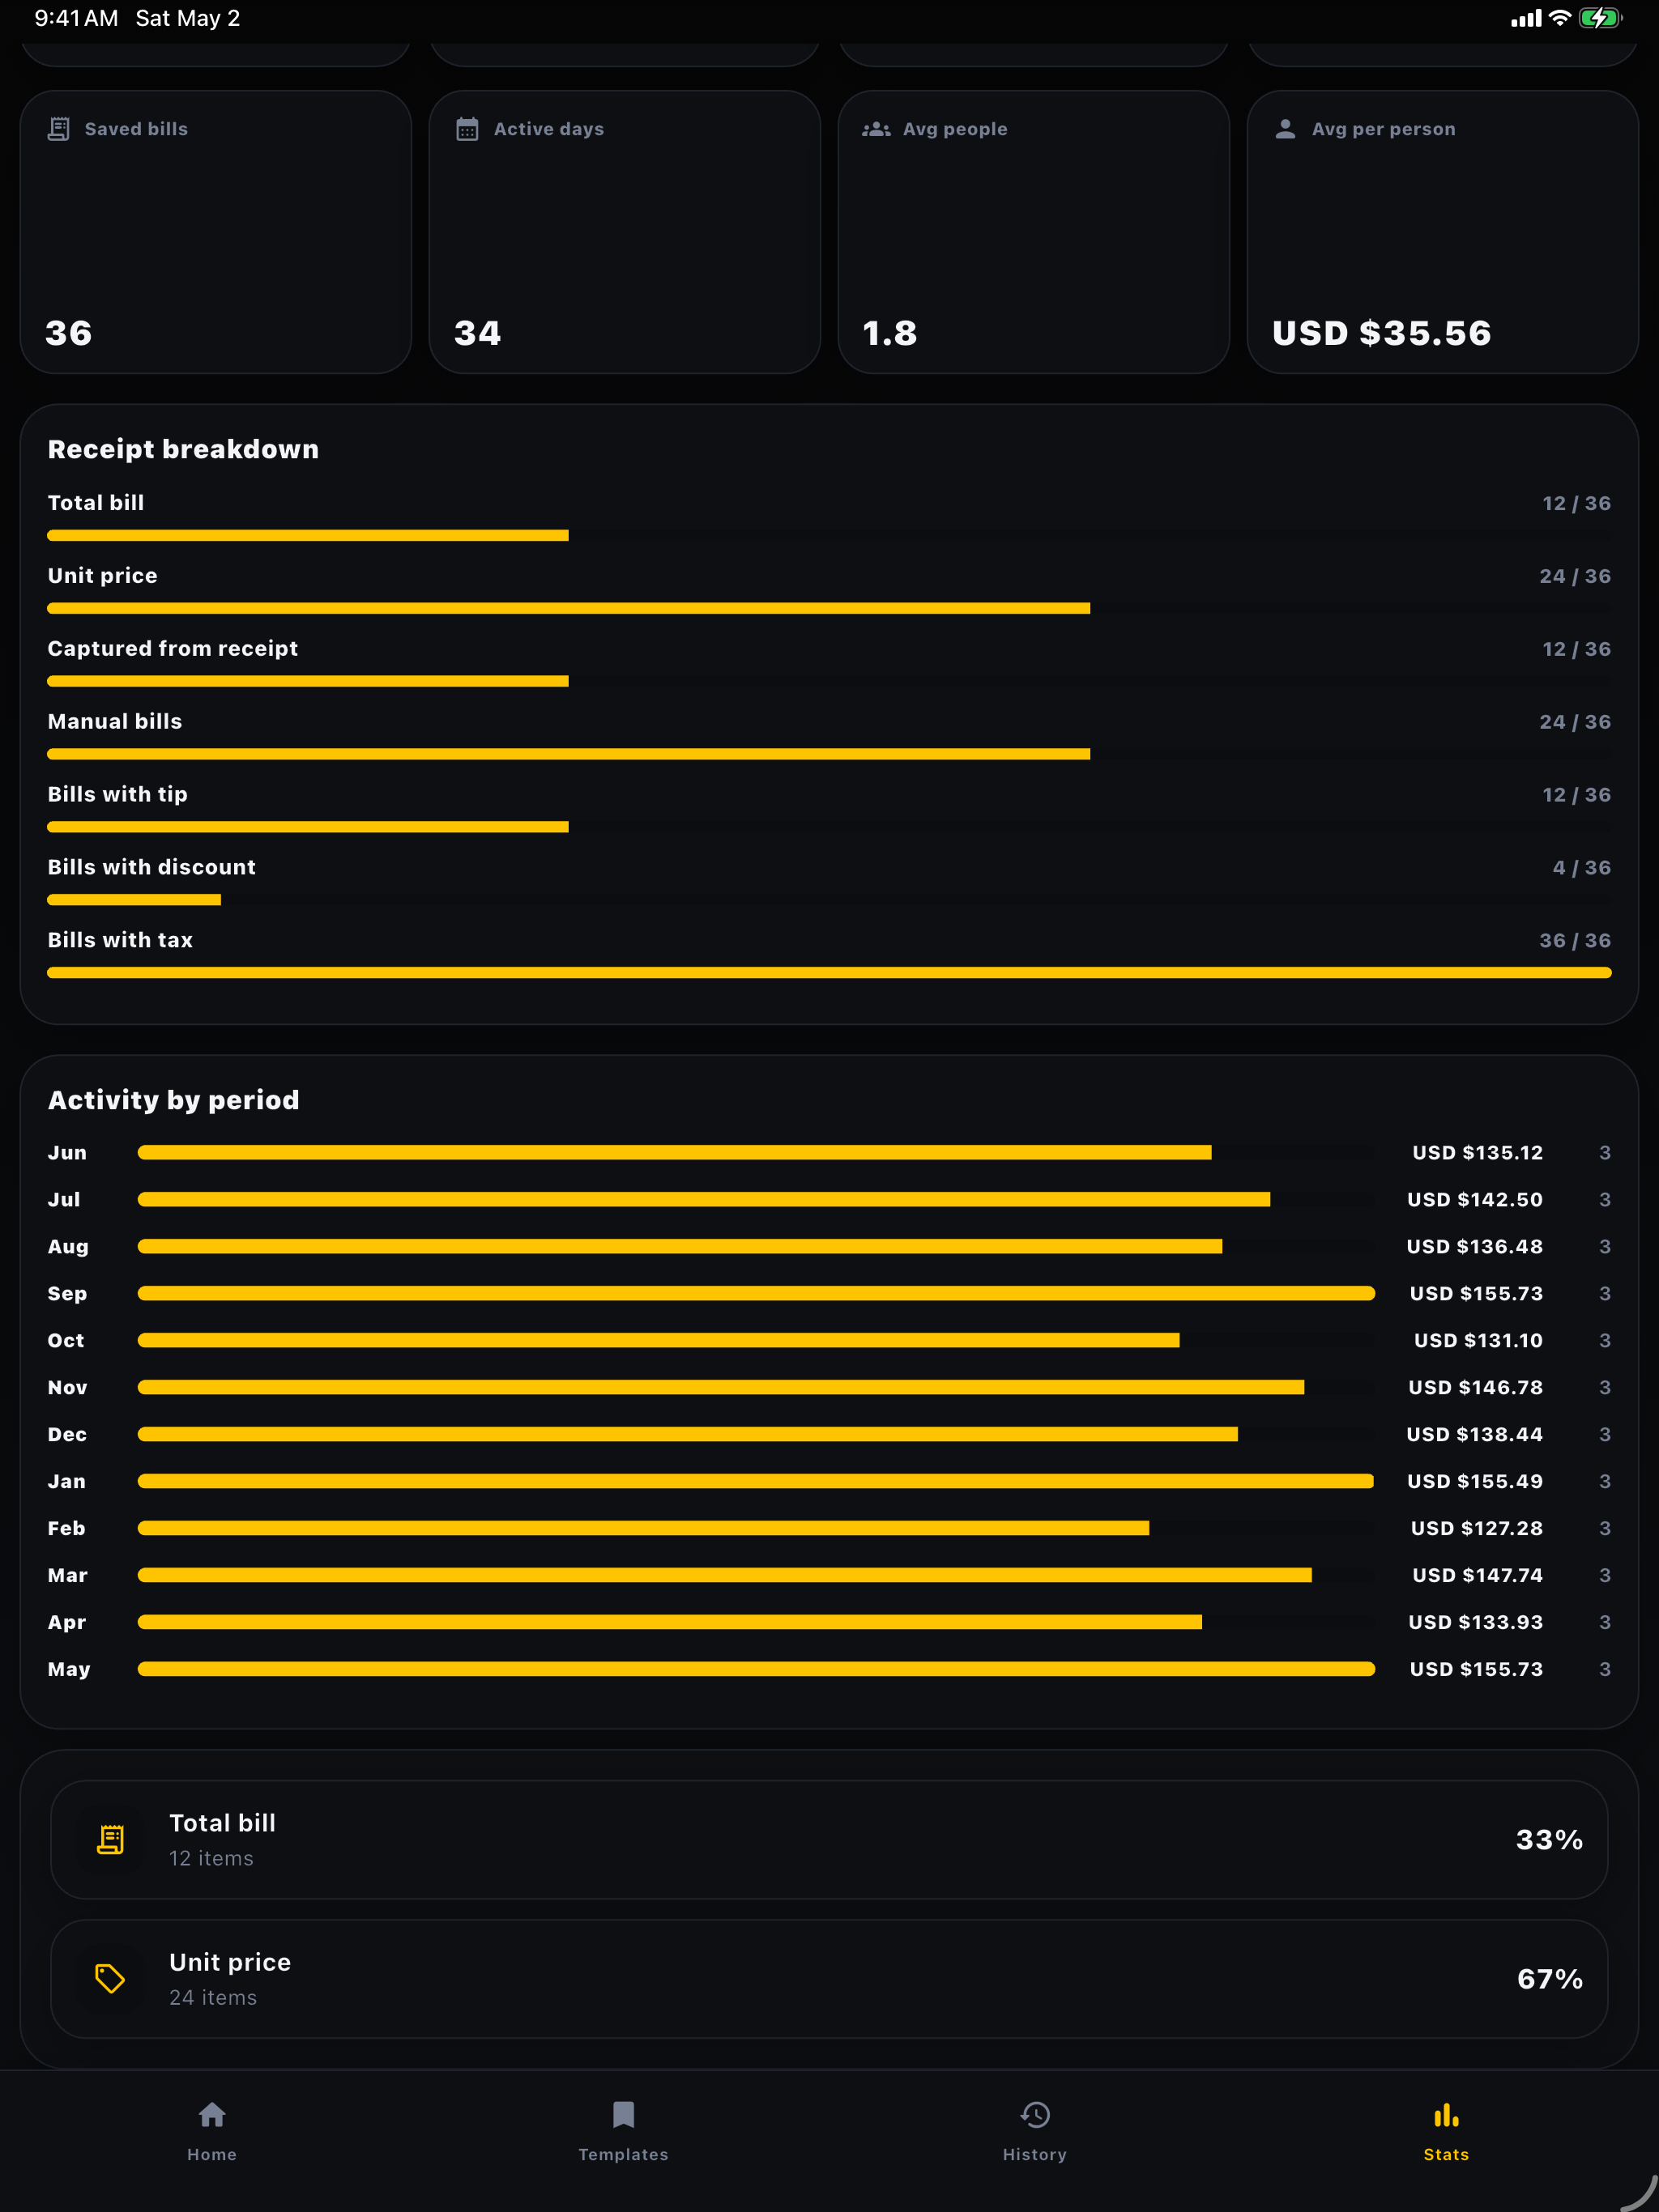Click the 'Receipt breakdown' heading
The height and width of the screenshot is (2212, 1659).
point(183,450)
